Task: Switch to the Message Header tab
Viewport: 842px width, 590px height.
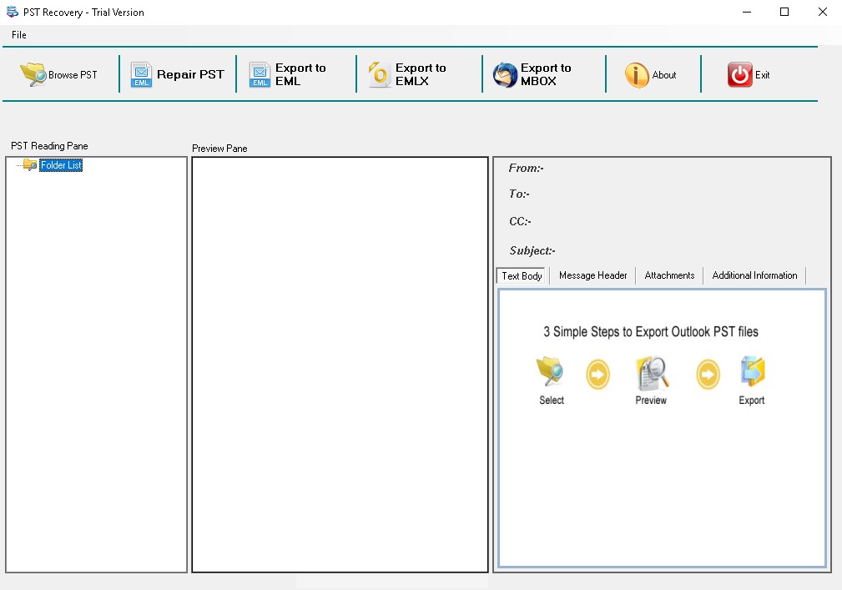Action: pos(592,275)
